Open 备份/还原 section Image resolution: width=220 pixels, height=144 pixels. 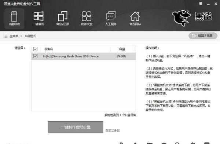[63, 18]
